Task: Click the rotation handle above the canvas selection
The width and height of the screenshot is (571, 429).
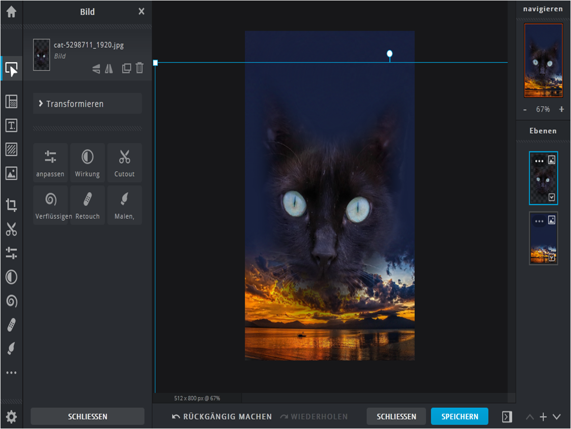Action: tap(389, 54)
